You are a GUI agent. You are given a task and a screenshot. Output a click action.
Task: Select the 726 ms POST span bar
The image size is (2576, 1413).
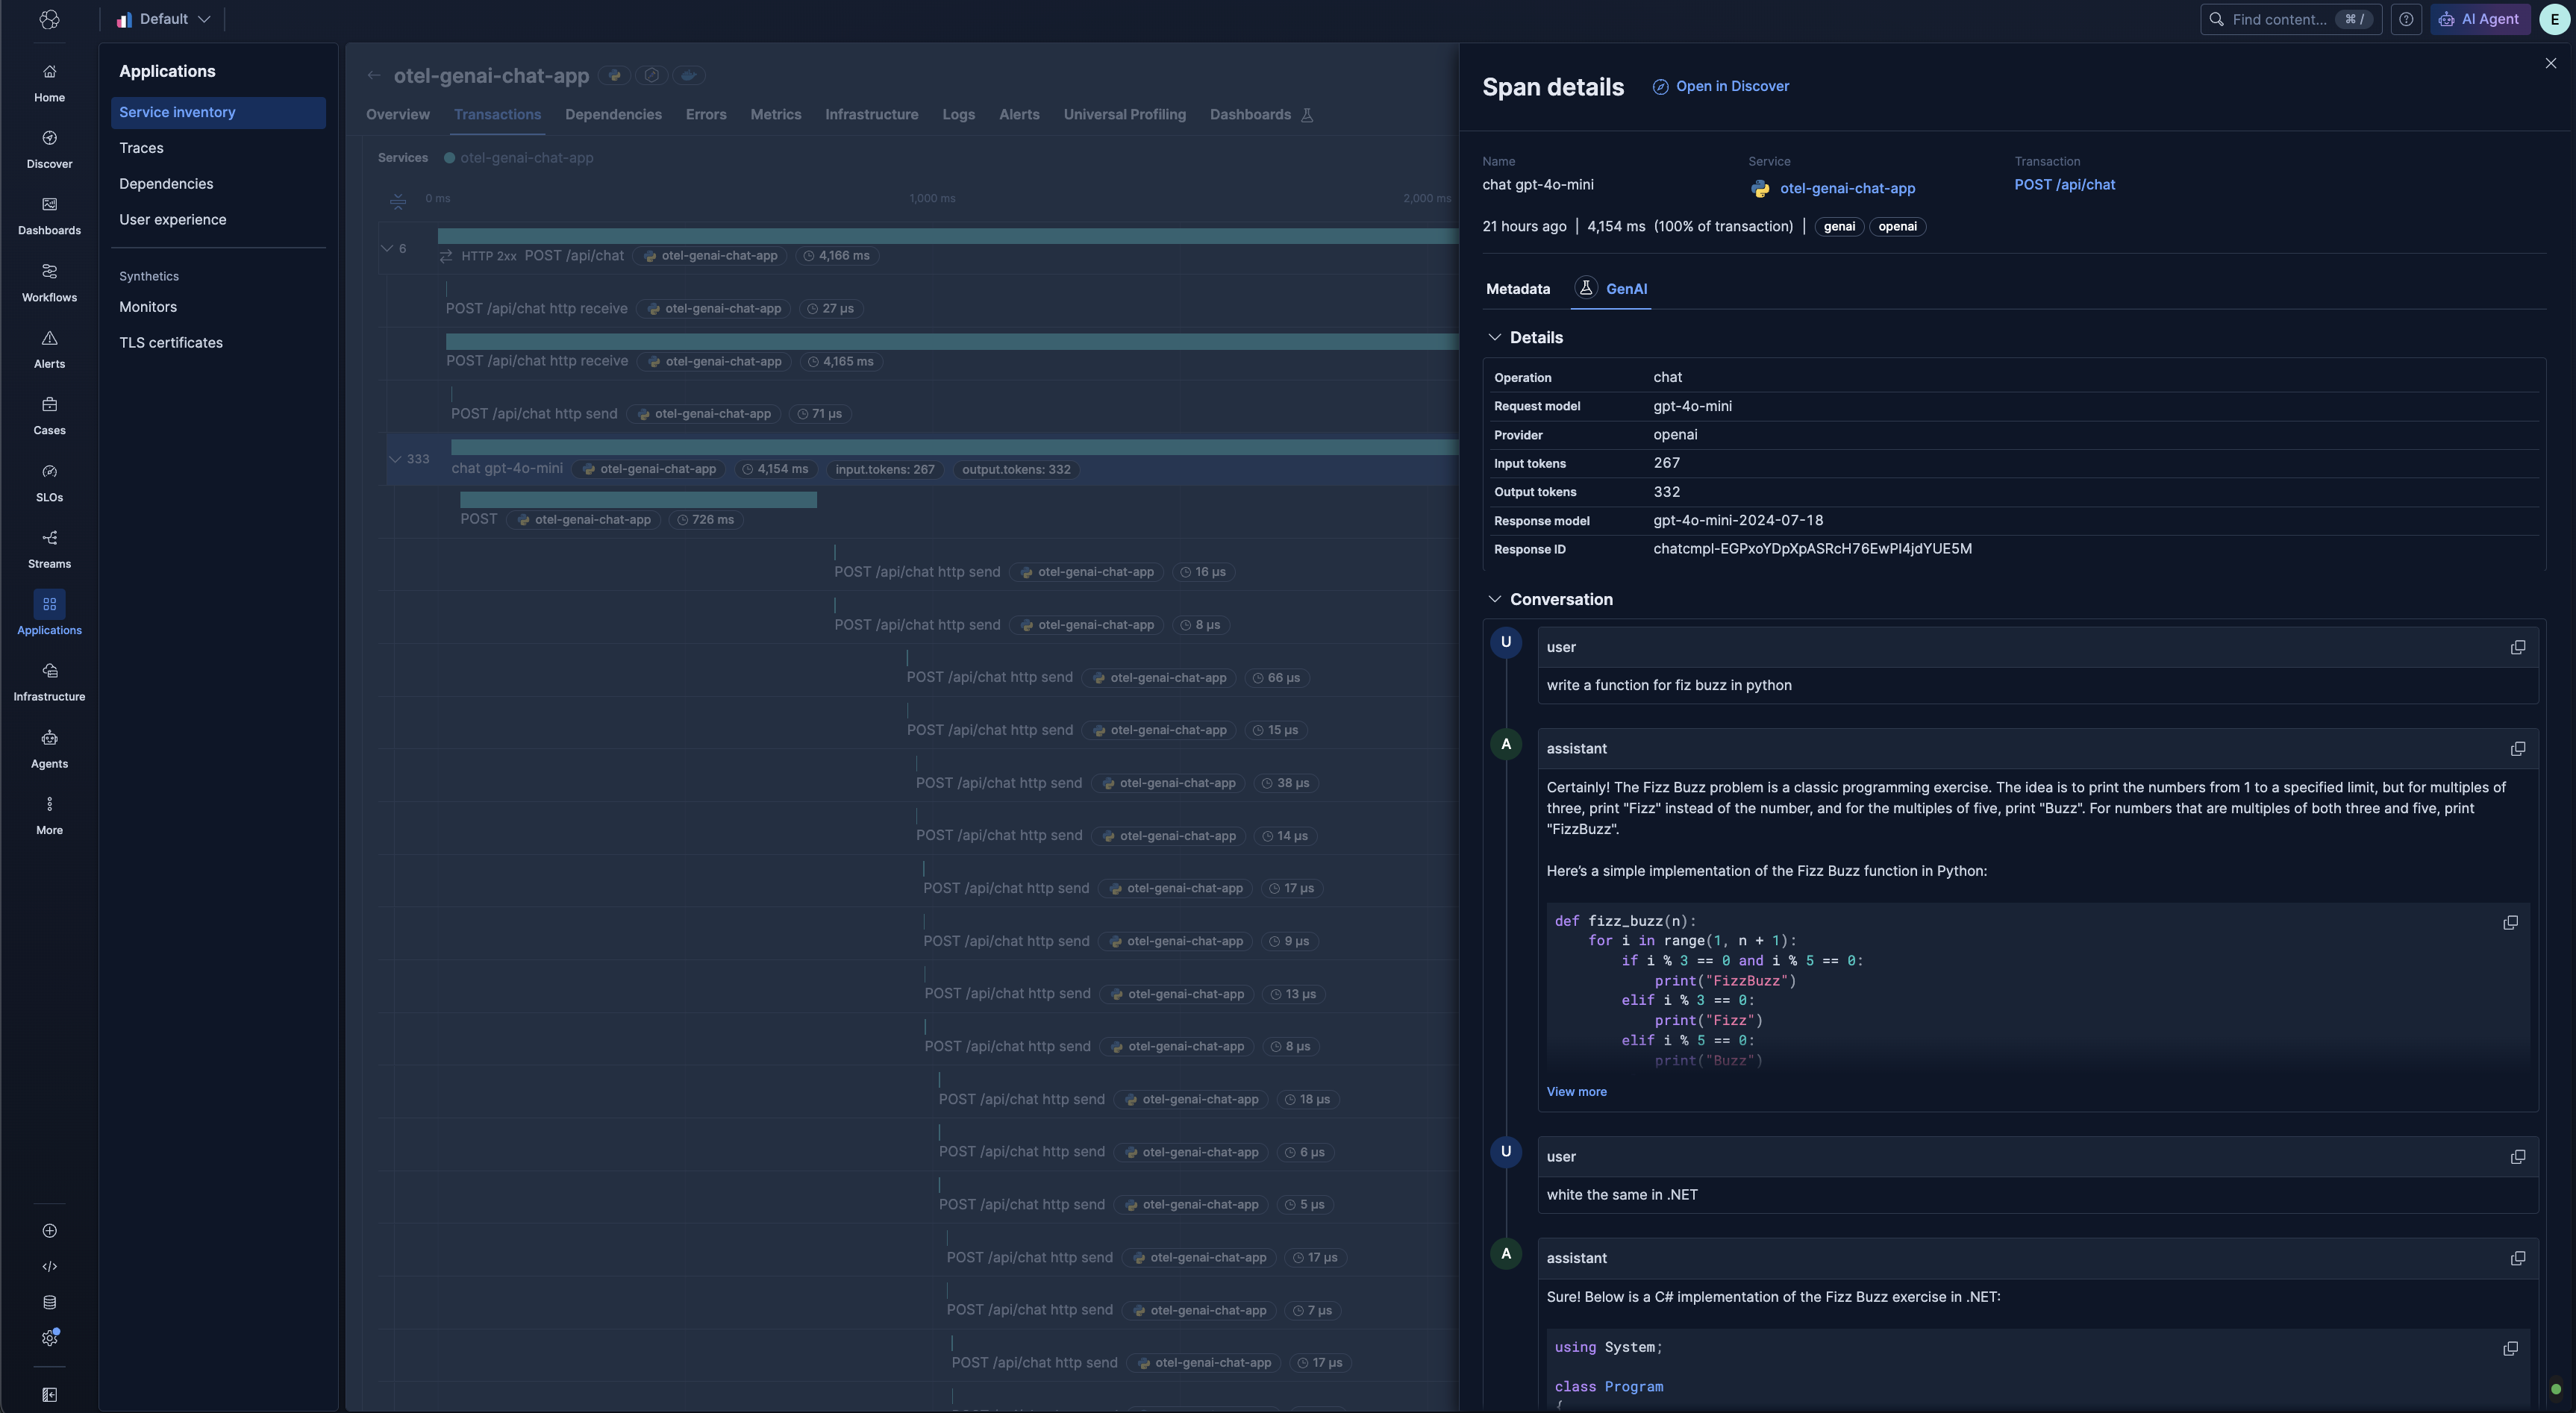click(638, 500)
